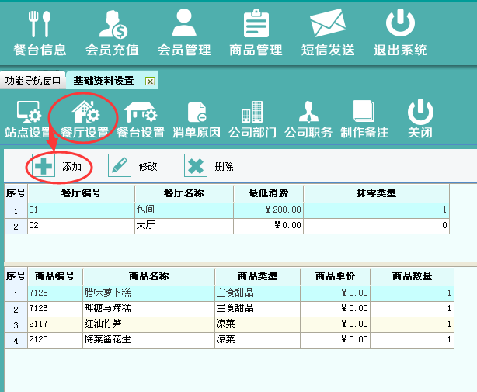Image resolution: width=477 pixels, height=392 pixels.
Task: Click 退出系统 power icon
Action: (x=400, y=32)
